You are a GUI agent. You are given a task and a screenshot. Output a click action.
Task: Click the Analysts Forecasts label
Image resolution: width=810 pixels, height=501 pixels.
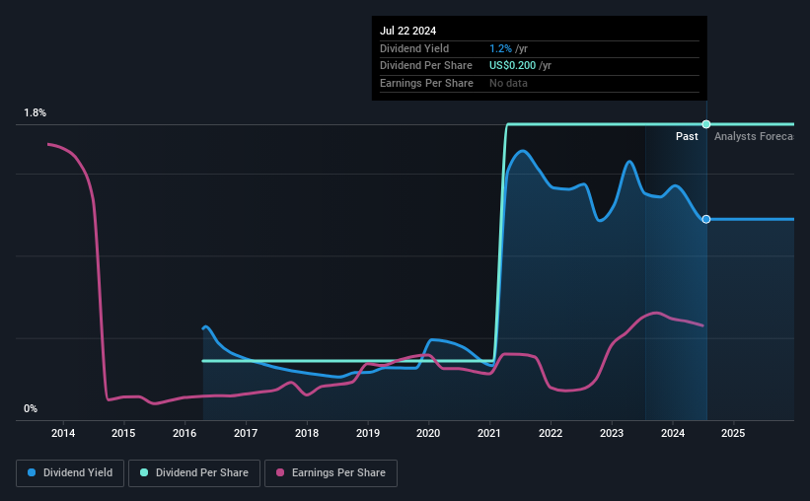754,136
